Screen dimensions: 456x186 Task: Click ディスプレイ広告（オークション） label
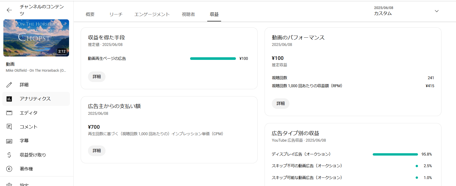301,154
